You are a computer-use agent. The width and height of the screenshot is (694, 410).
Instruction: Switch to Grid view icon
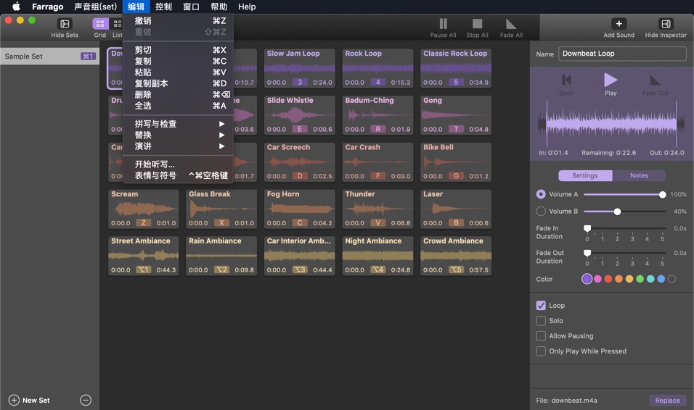[x=100, y=24]
